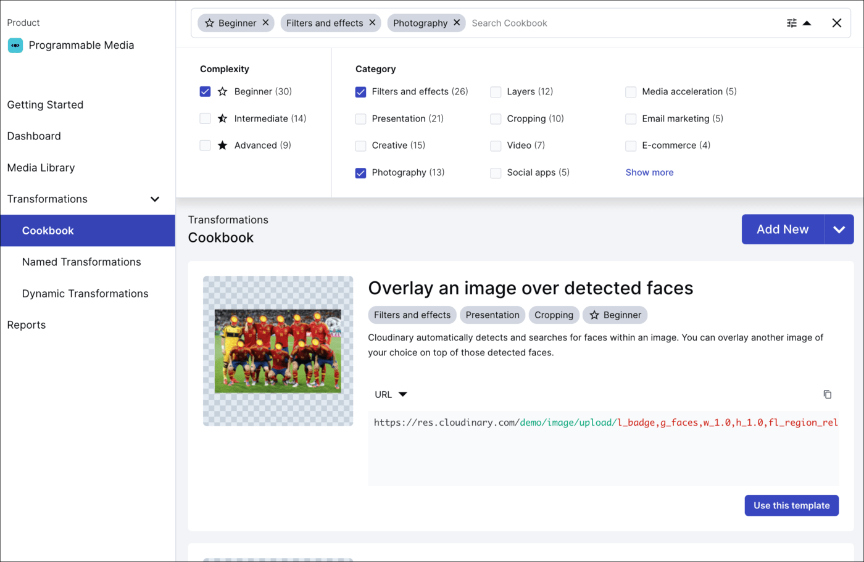Click Show more categories link
Screen dimensions: 864x562
[x=649, y=173]
